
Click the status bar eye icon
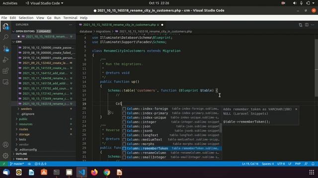point(29,164)
